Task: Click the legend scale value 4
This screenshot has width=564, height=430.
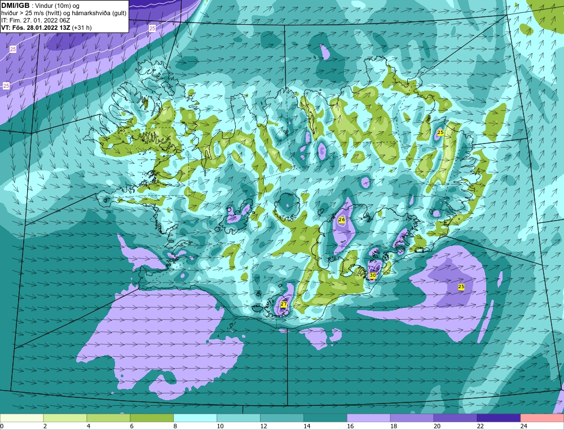Action: tap(89, 427)
